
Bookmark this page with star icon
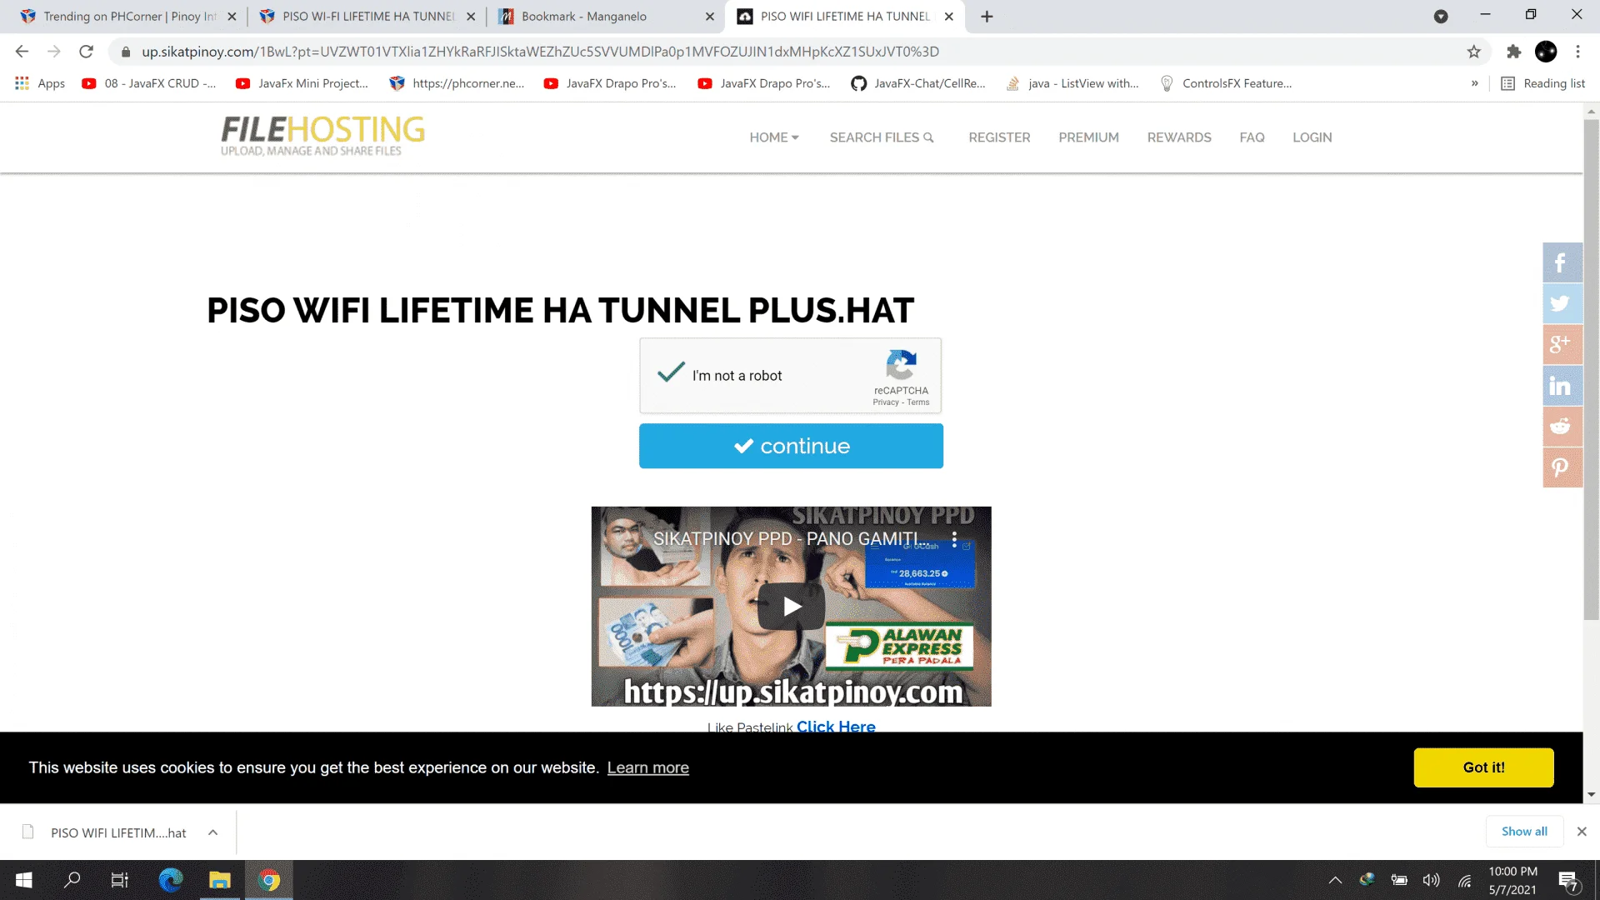click(1473, 52)
